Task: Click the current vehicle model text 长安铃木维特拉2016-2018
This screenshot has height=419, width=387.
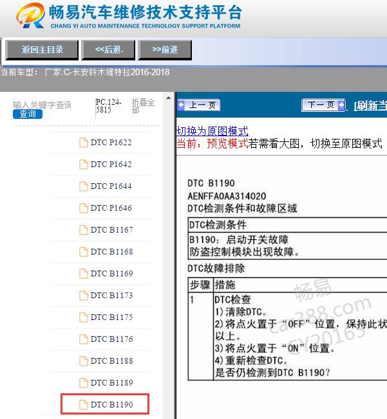Action: point(121,73)
